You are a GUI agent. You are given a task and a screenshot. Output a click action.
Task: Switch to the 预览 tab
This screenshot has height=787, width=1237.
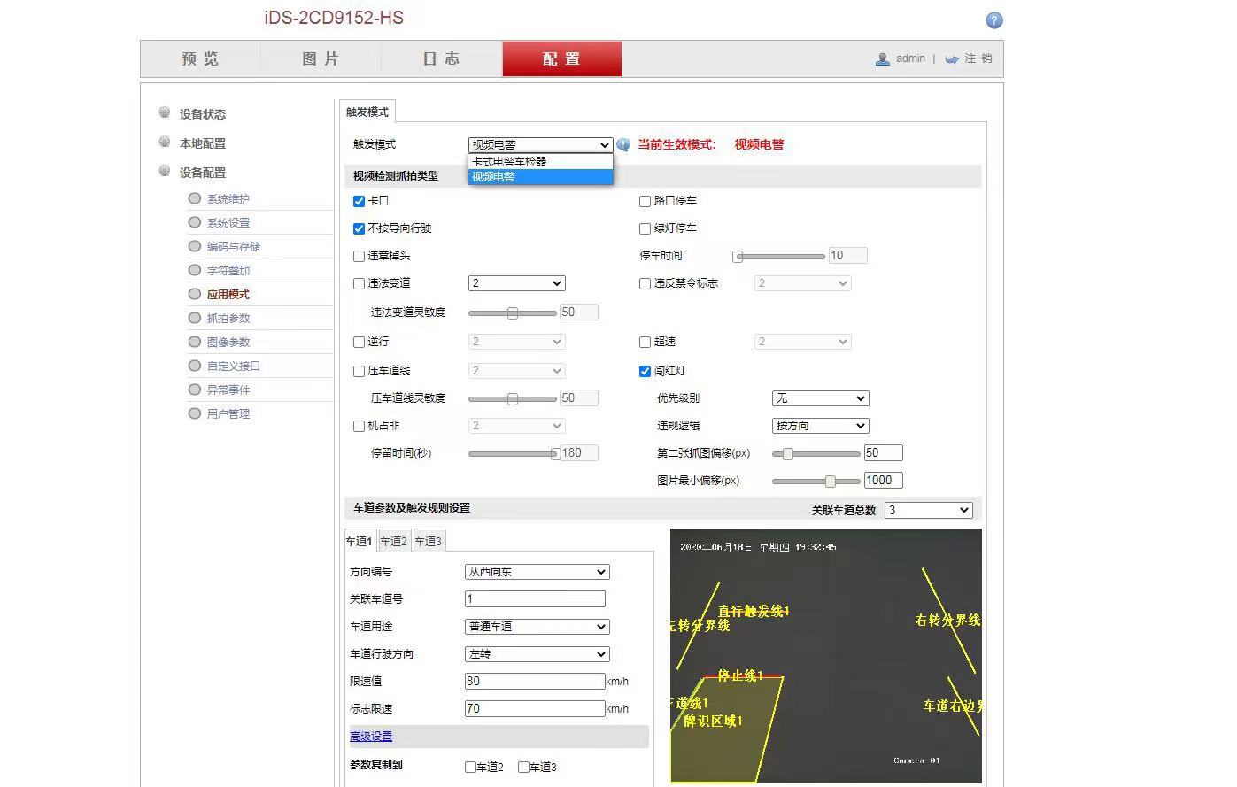coord(200,59)
